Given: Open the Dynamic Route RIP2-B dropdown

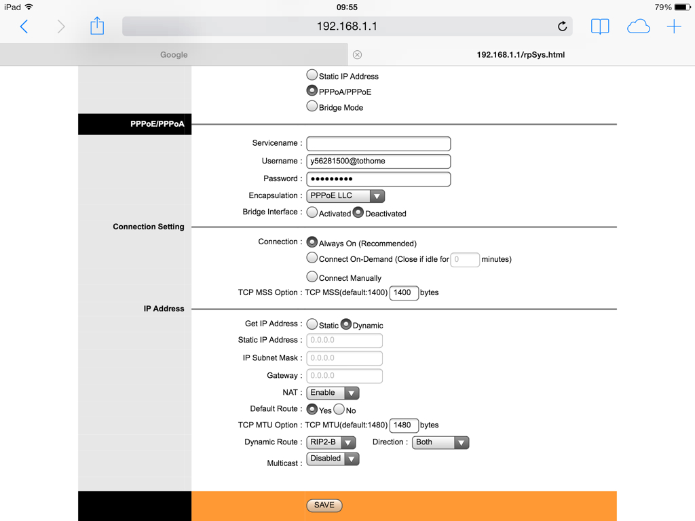Looking at the screenshot, I should tap(331, 442).
